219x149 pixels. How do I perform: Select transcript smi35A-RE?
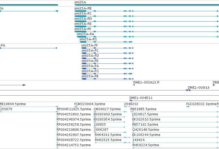point(83,24)
